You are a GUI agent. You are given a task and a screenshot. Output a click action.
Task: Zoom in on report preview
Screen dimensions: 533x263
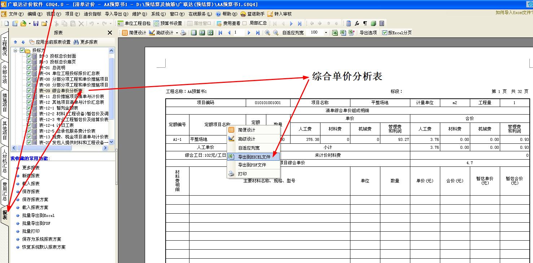click(267, 32)
